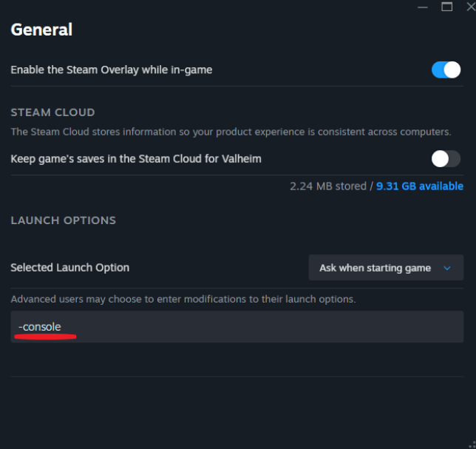The image size is (476, 449).
Task: Close the properties window with X
Action: pos(471,7)
